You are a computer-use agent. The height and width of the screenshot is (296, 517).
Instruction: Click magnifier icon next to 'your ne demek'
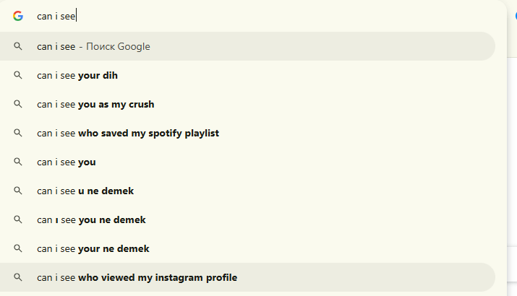[x=18, y=248]
